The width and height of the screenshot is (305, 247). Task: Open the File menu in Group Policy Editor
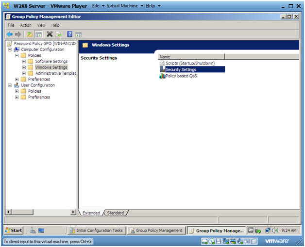pos(11,25)
